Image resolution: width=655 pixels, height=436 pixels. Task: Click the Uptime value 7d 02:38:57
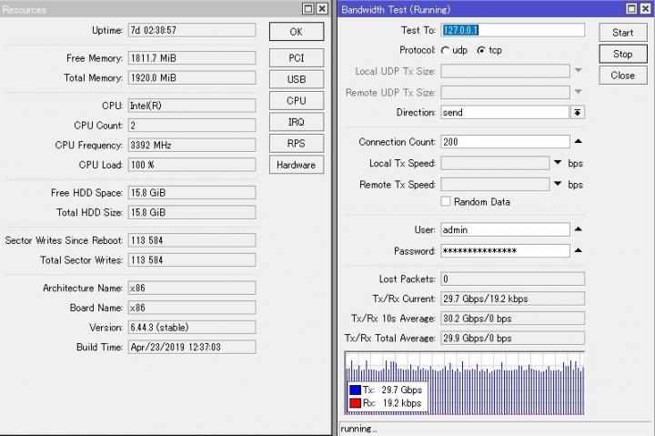click(192, 30)
